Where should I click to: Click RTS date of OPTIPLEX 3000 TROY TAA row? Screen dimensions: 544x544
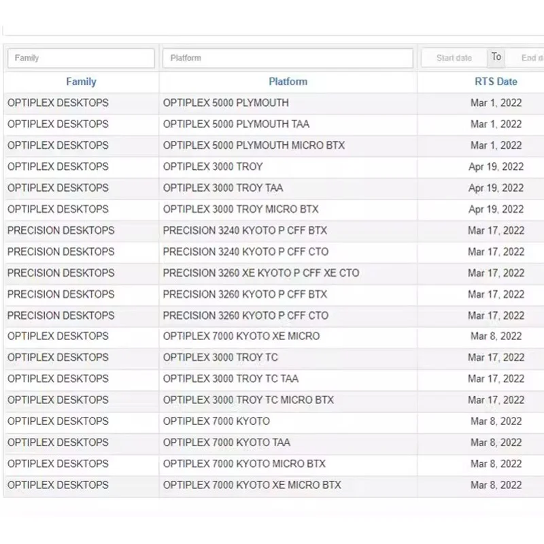click(496, 188)
